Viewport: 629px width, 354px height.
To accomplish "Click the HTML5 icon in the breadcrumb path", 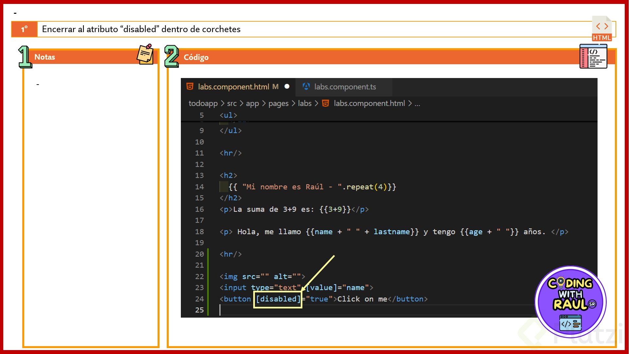I will pyautogui.click(x=325, y=104).
